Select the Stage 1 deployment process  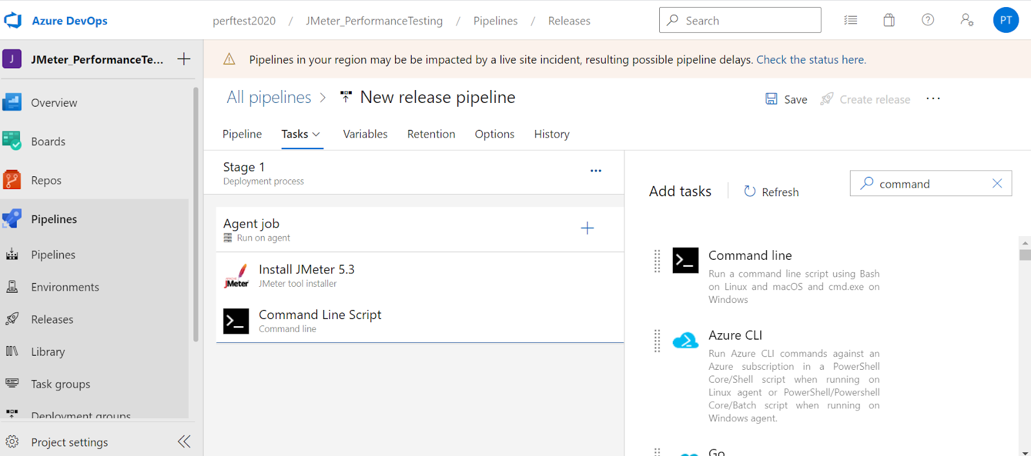coord(414,173)
